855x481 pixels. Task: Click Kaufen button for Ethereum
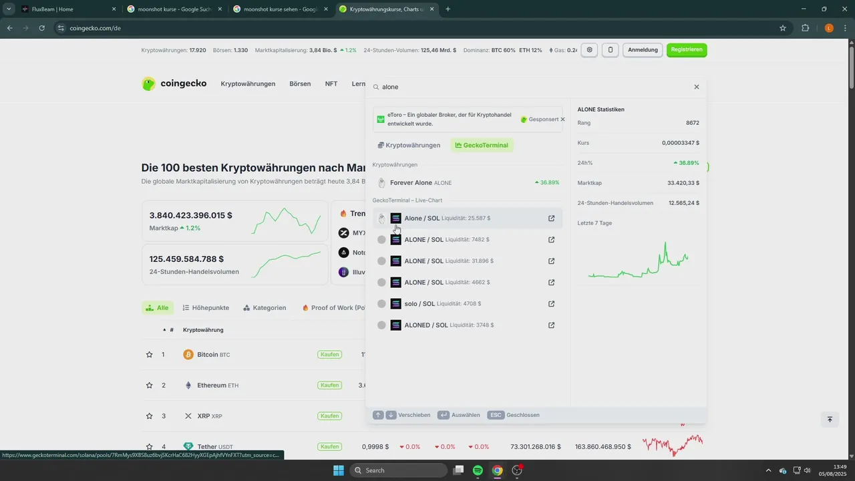tap(330, 385)
